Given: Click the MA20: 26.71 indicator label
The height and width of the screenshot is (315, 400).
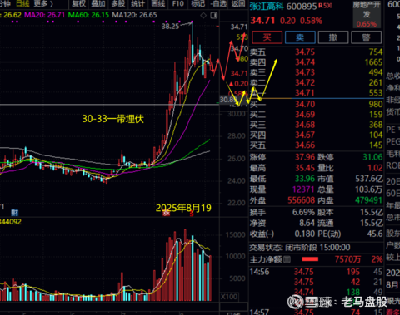Looking at the screenshot, I should 44,15.
